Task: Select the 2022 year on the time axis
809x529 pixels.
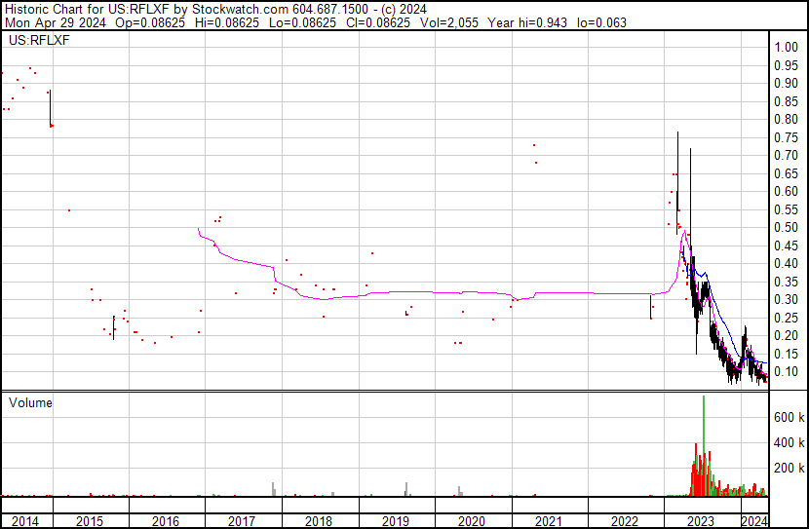Action: (x=625, y=521)
